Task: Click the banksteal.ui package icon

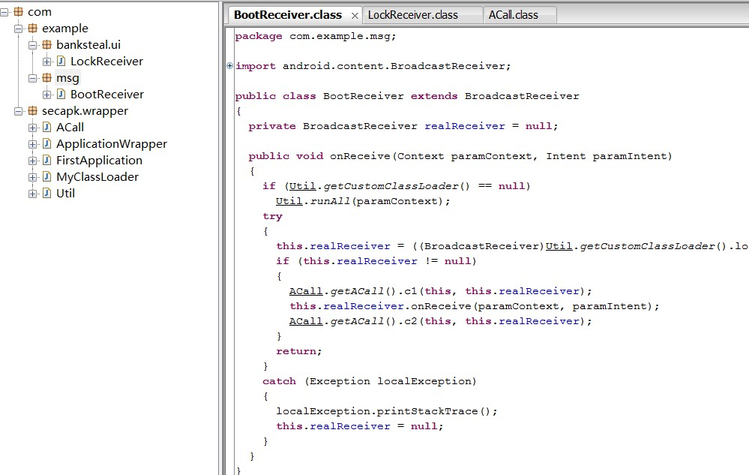Action: pos(46,44)
